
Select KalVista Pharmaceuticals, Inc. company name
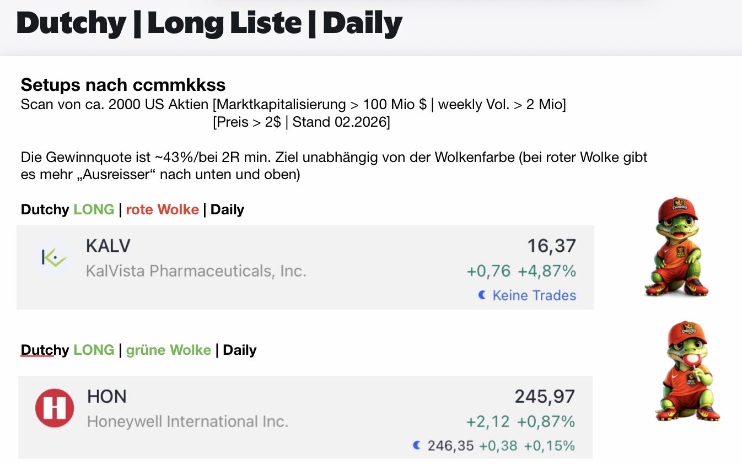(196, 271)
